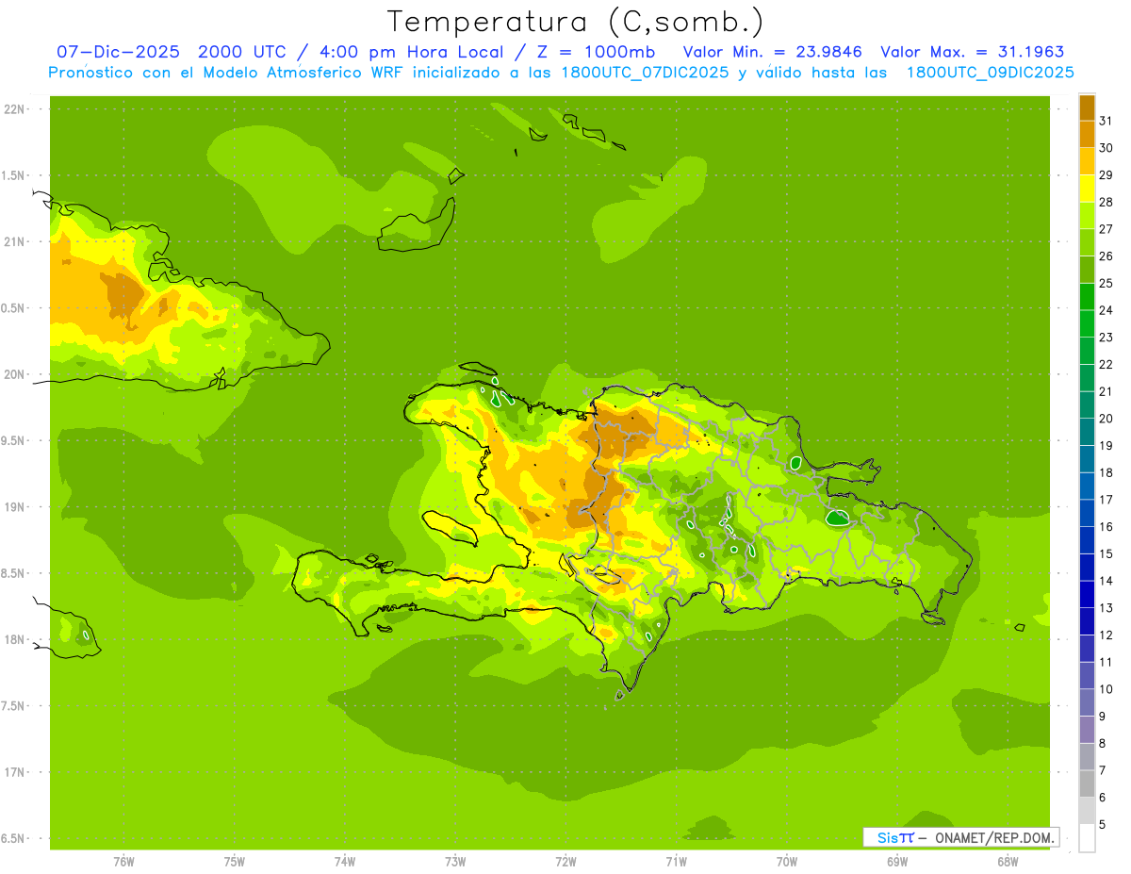Screen dimensions: 1131x874
Task: Click the '76W' longitude label
Action: (123, 861)
